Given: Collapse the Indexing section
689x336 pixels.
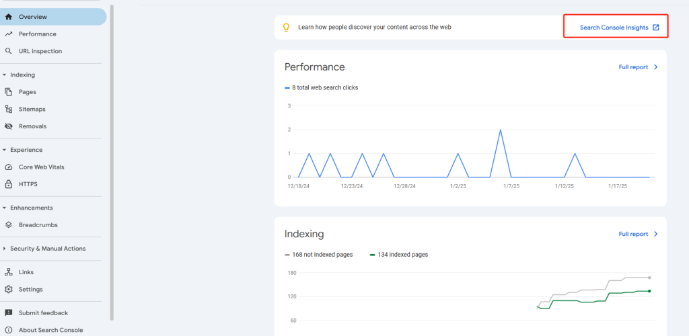Looking at the screenshot, I should (x=5, y=75).
